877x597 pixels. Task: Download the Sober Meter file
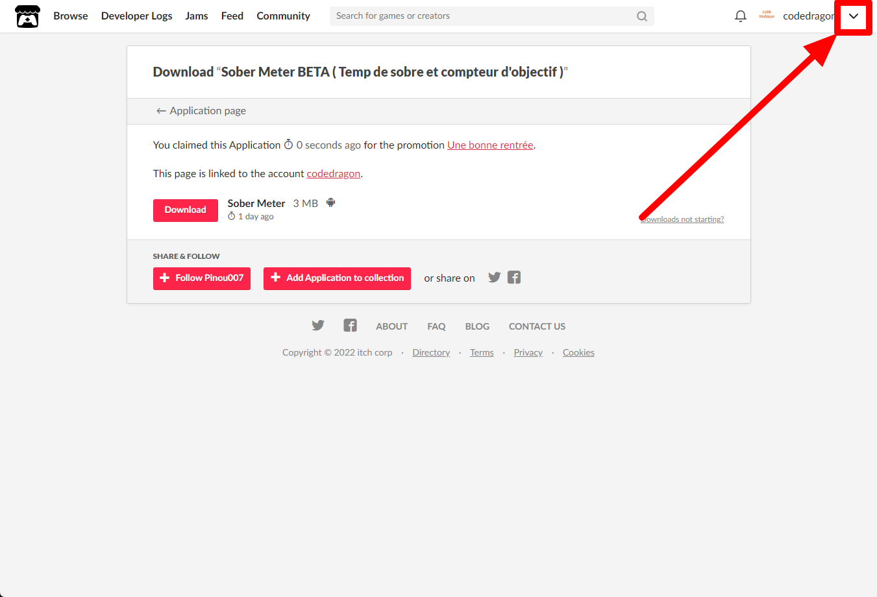pyautogui.click(x=186, y=210)
